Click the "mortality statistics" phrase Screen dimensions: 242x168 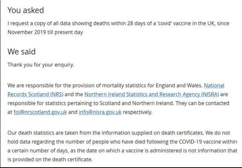click(x=125, y=85)
